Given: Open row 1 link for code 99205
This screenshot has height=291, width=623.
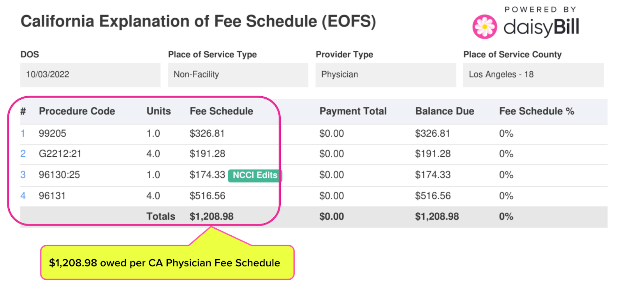Looking at the screenshot, I should pos(23,134).
